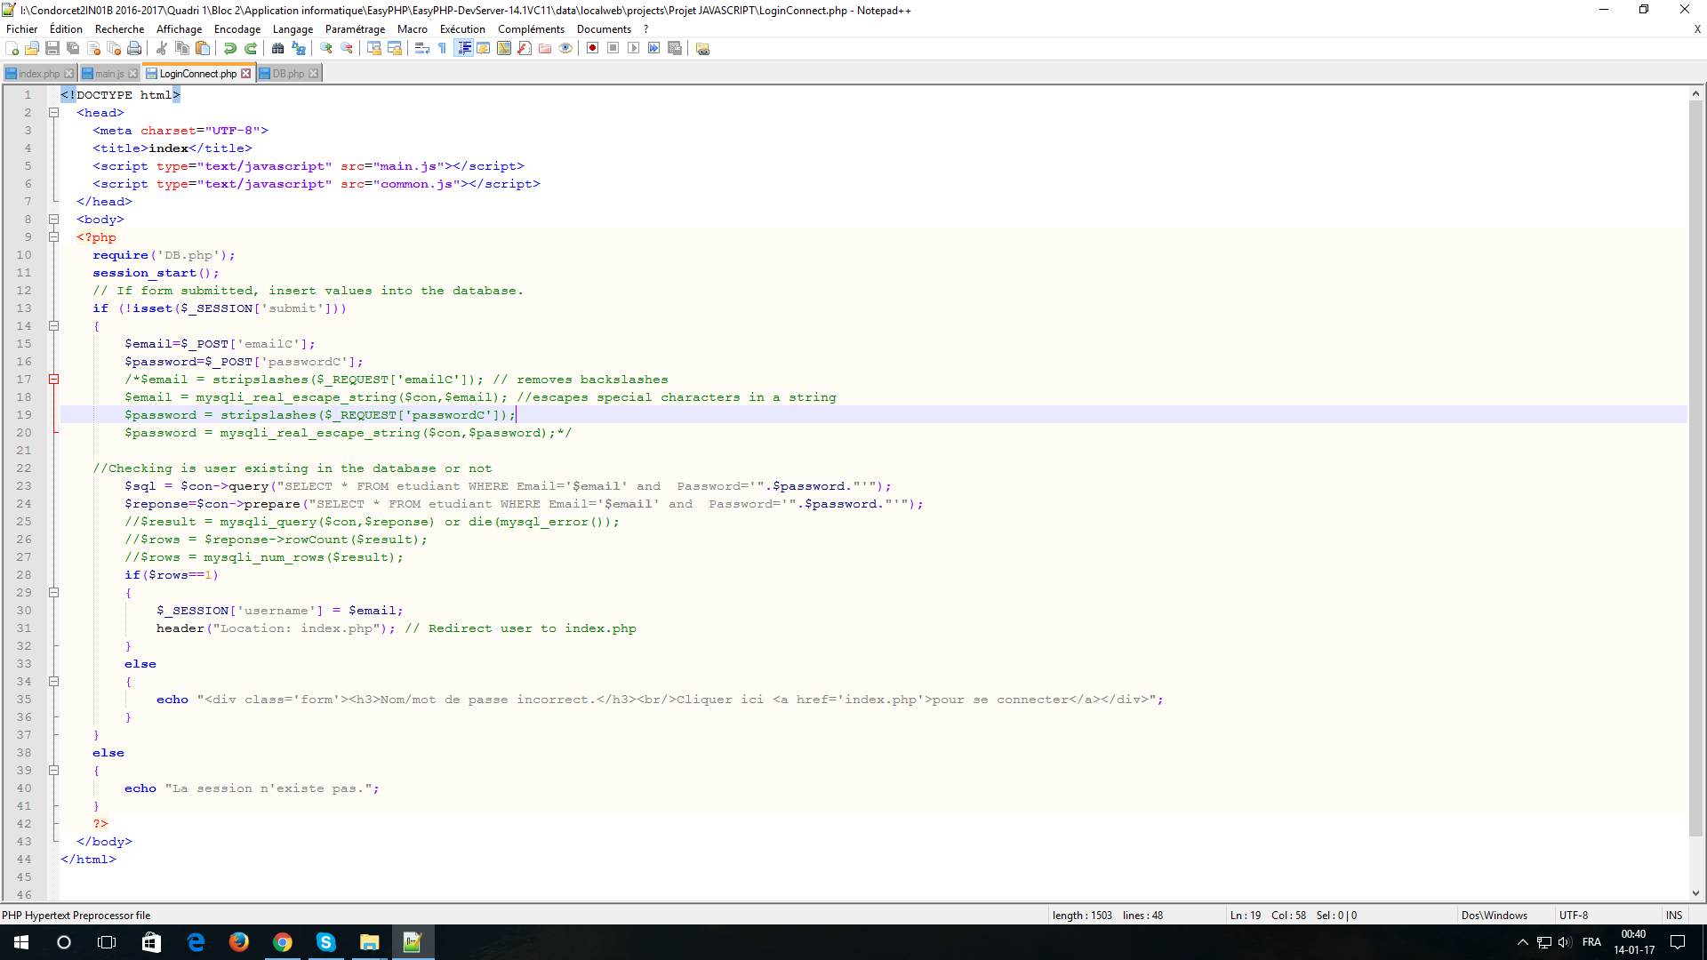Toggle word wrap in the toolbar
Screen dimensions: 1707x960
(x=422, y=49)
